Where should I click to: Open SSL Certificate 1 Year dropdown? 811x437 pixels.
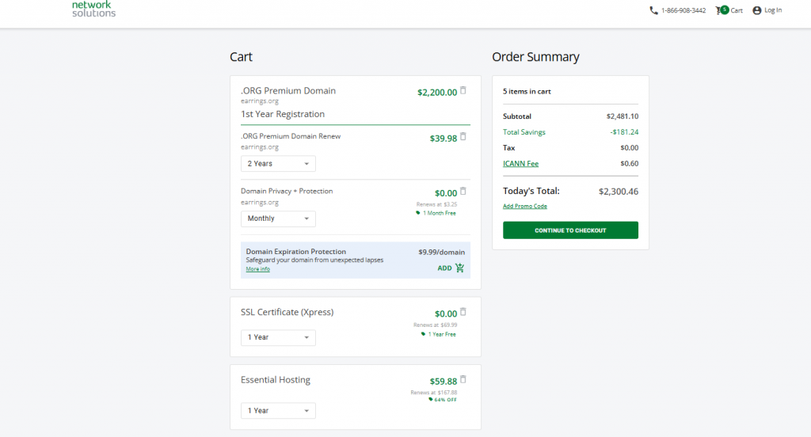pos(278,337)
